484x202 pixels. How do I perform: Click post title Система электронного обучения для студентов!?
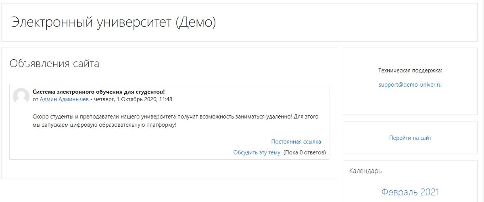pyautogui.click(x=98, y=92)
